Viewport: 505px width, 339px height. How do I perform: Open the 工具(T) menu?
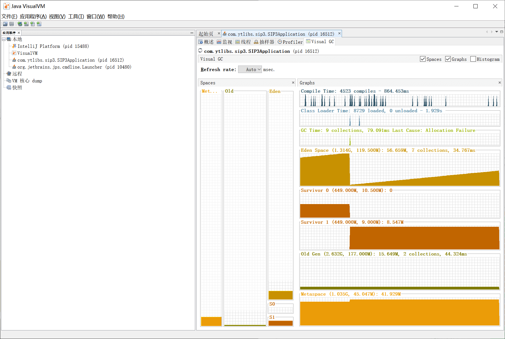tap(76, 17)
